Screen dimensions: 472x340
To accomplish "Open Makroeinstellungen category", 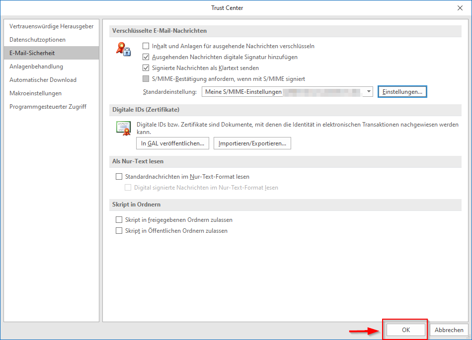I will (35, 93).
